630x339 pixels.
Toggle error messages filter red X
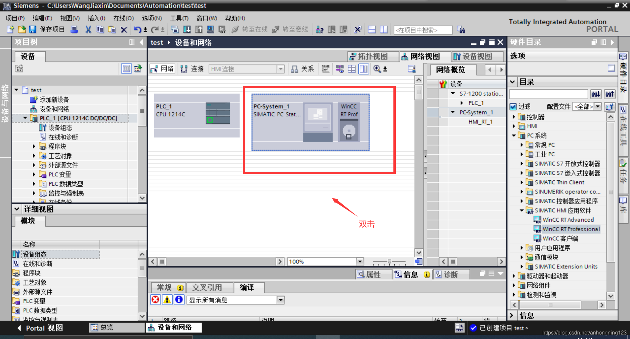(156, 300)
